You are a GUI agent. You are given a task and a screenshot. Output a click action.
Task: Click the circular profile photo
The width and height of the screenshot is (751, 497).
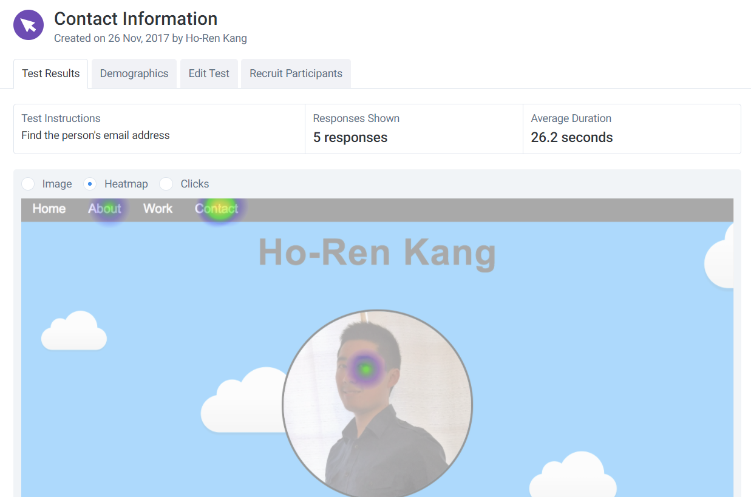point(378,404)
